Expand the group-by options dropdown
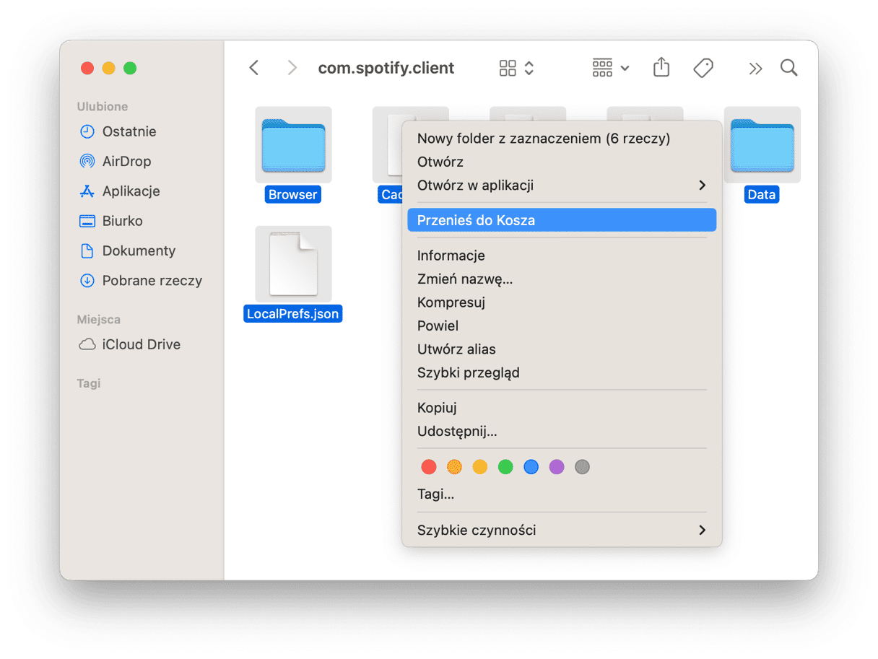The image size is (878, 659). (x=610, y=68)
